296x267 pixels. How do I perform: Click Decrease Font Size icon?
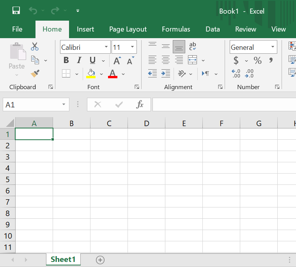(x=131, y=60)
